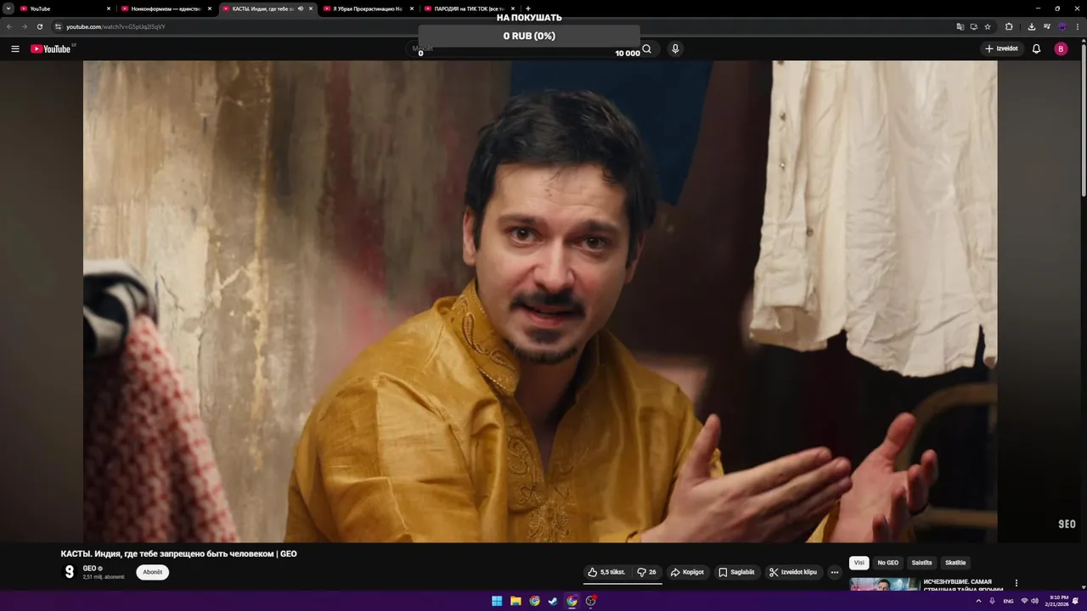Open File Explorer from the taskbar

pyautogui.click(x=515, y=601)
